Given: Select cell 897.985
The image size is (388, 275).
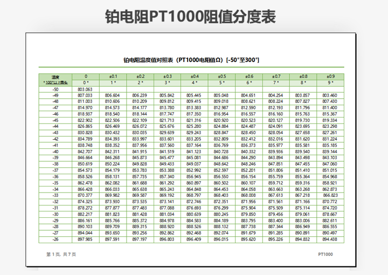Looking at the screenshot, I should (86, 239).
